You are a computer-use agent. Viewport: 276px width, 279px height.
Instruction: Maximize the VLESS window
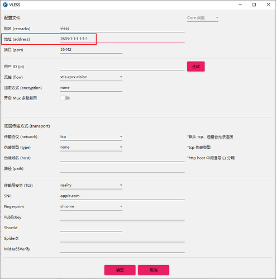pyautogui.click(x=254, y=4)
